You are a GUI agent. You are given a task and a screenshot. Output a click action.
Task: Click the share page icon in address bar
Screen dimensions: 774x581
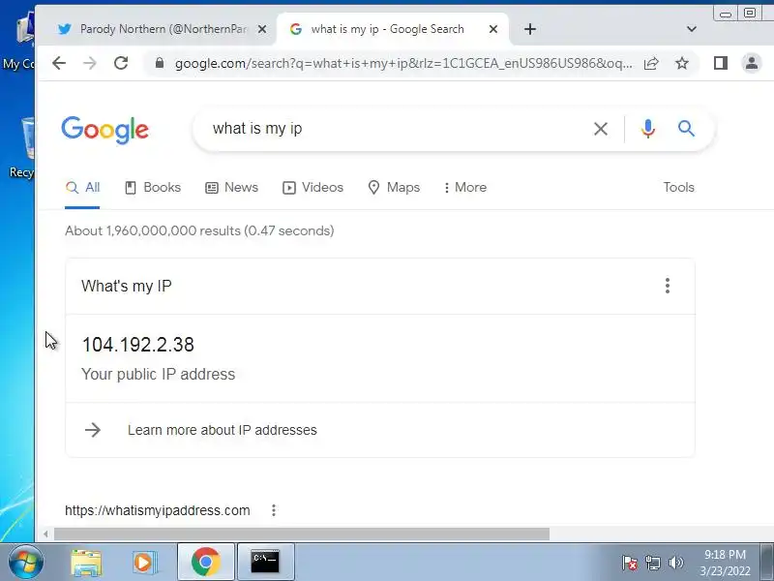pyautogui.click(x=651, y=63)
